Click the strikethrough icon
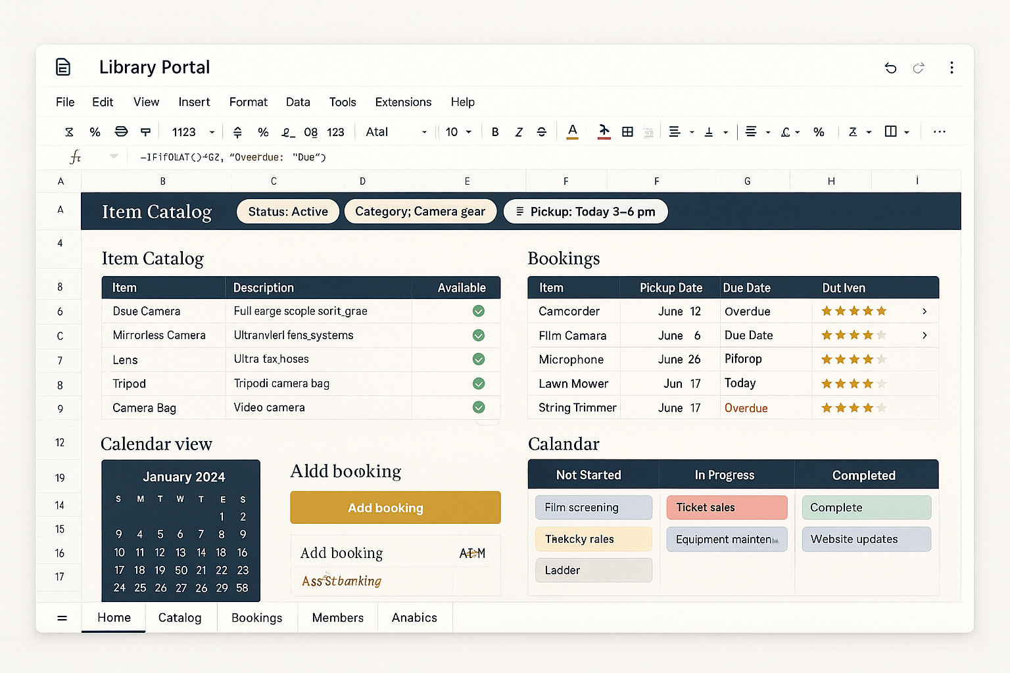 [542, 132]
